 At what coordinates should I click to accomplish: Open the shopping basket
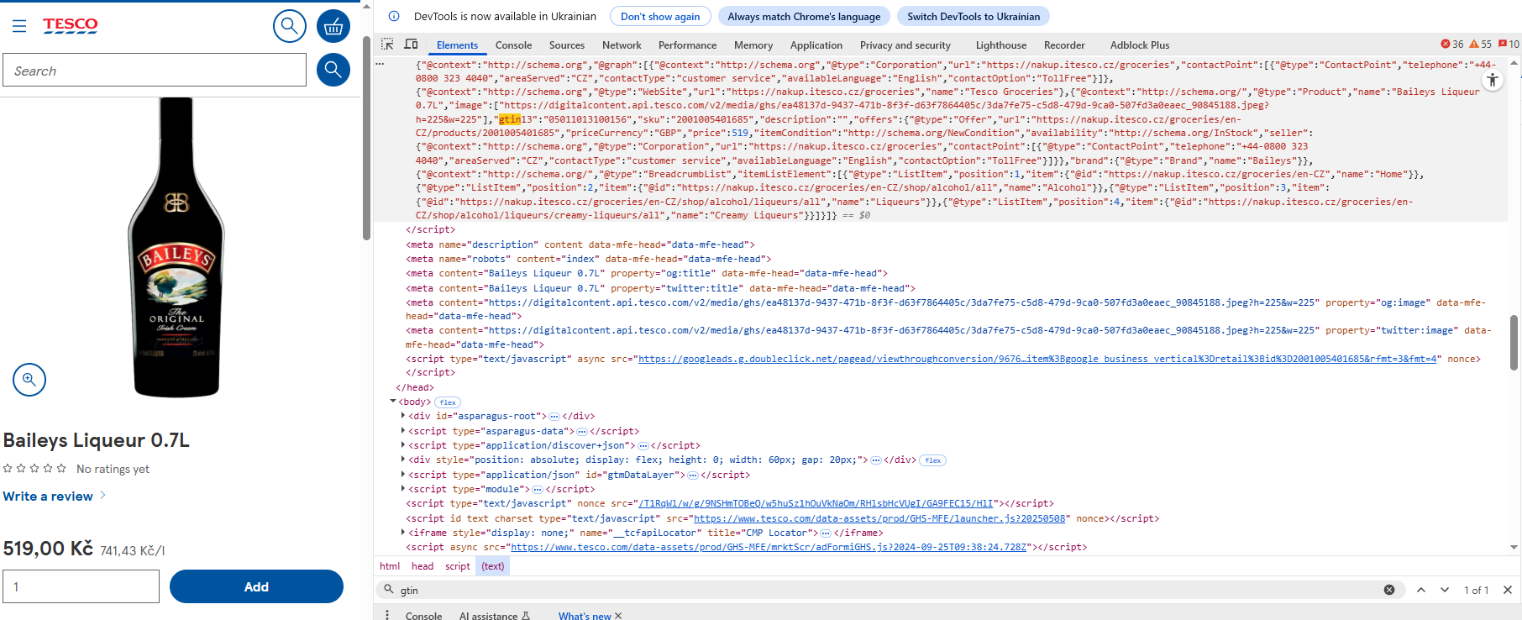(x=333, y=26)
